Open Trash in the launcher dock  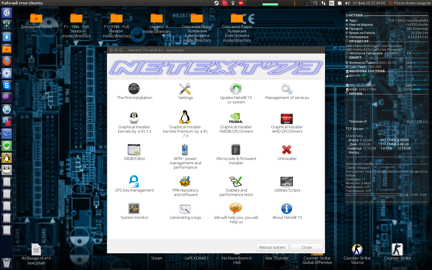pyautogui.click(x=7, y=263)
